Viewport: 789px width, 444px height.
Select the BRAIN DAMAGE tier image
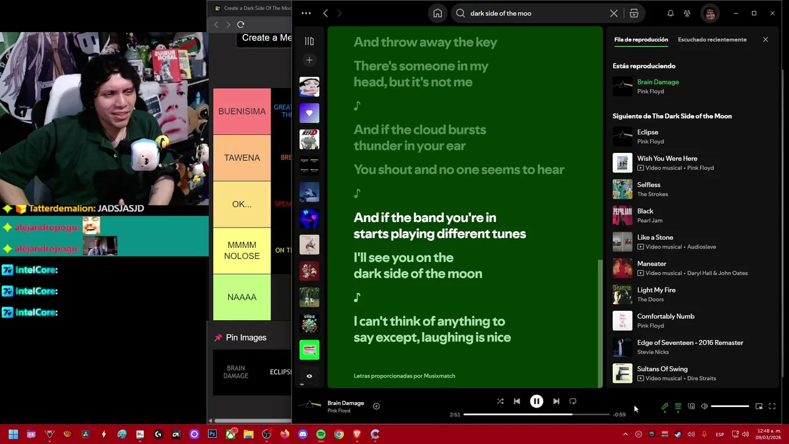(235, 372)
